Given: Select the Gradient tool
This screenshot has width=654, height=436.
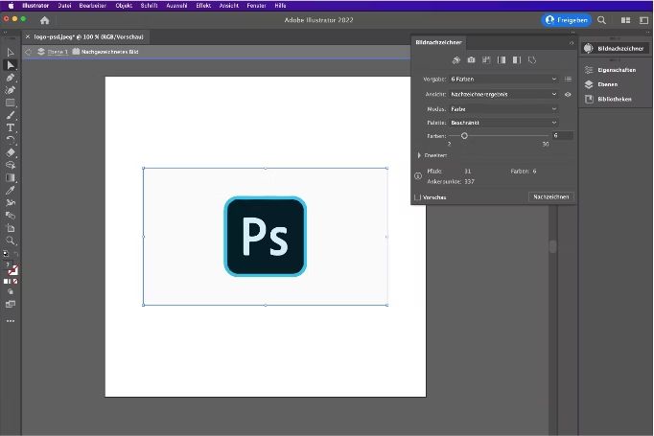Looking at the screenshot, I should [x=11, y=178].
